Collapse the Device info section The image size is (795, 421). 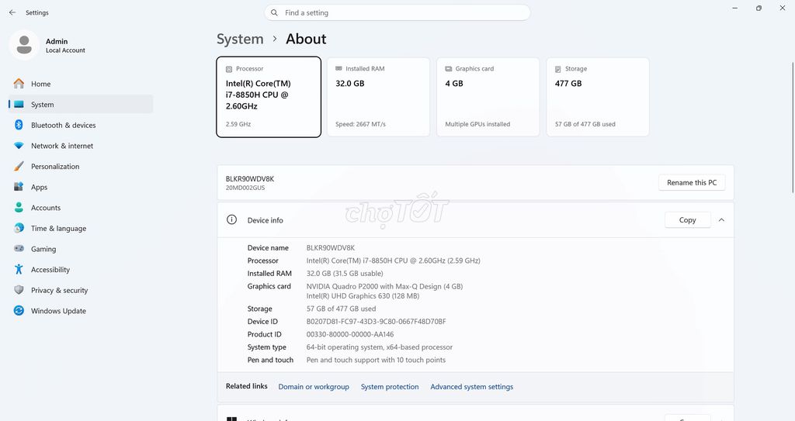coord(721,220)
